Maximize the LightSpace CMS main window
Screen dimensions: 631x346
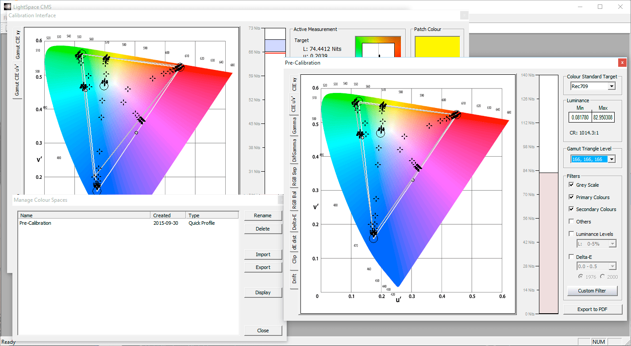point(600,7)
